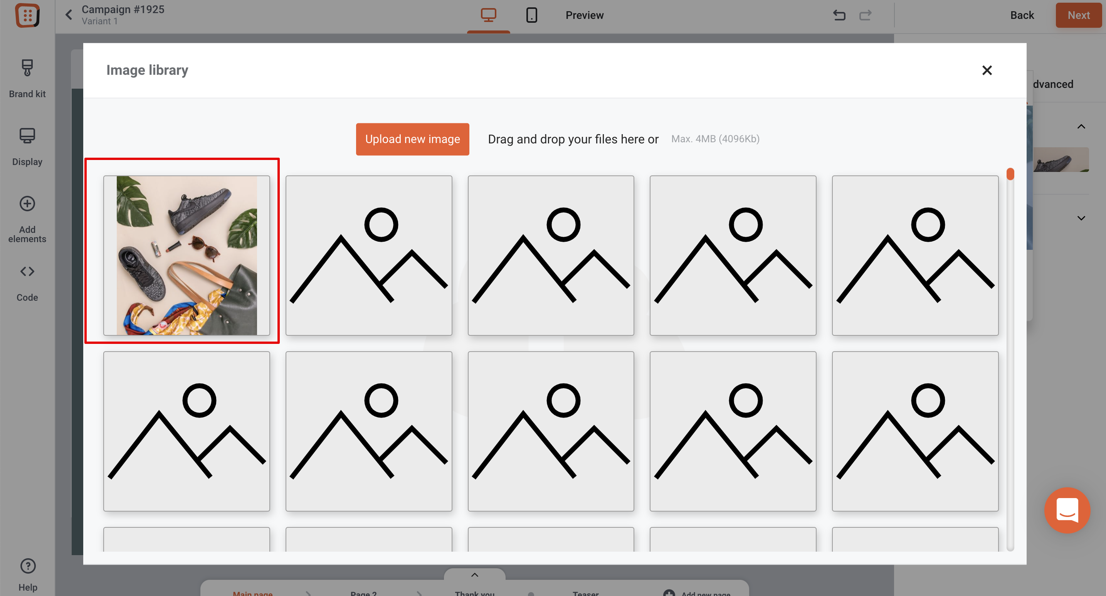Screen dimensions: 1106x596
Task: Open the Code editor from sidebar
Action: click(x=27, y=283)
